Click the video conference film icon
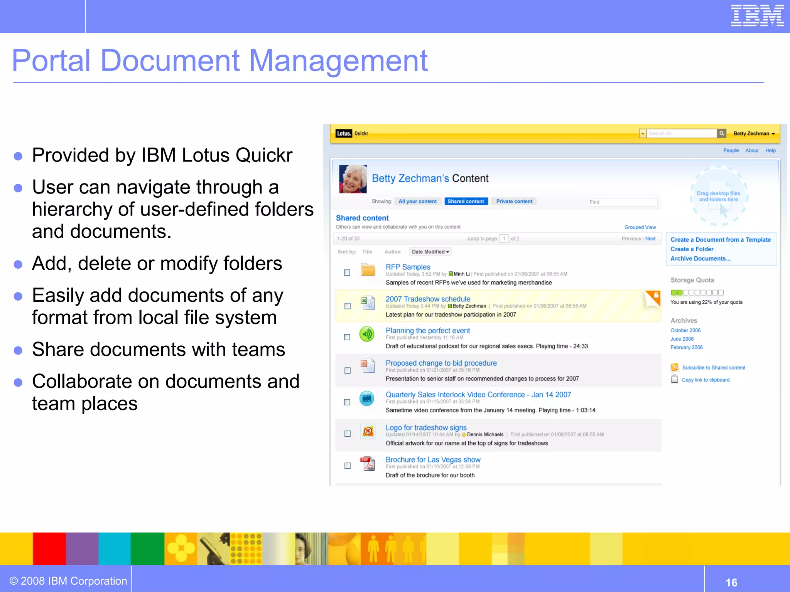790x592 pixels. click(x=367, y=398)
